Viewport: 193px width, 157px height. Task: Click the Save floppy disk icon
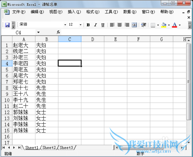coord(7,25)
